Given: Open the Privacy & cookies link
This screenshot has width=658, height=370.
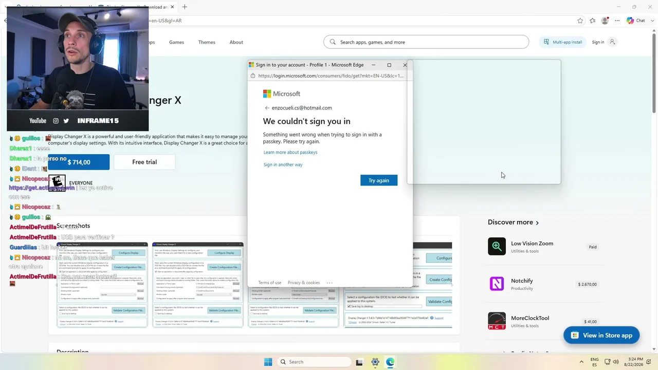Looking at the screenshot, I should [x=304, y=283].
